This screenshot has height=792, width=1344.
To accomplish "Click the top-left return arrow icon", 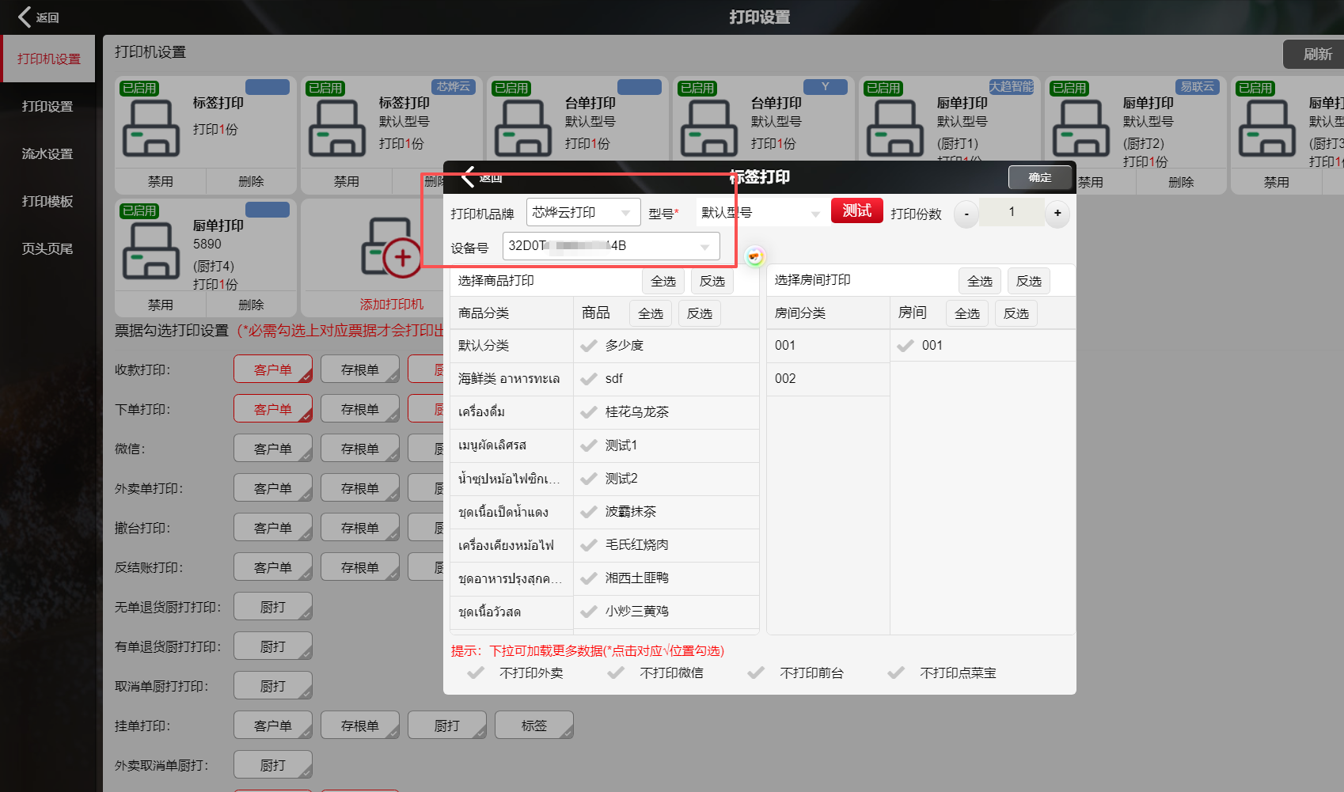I will [25, 17].
